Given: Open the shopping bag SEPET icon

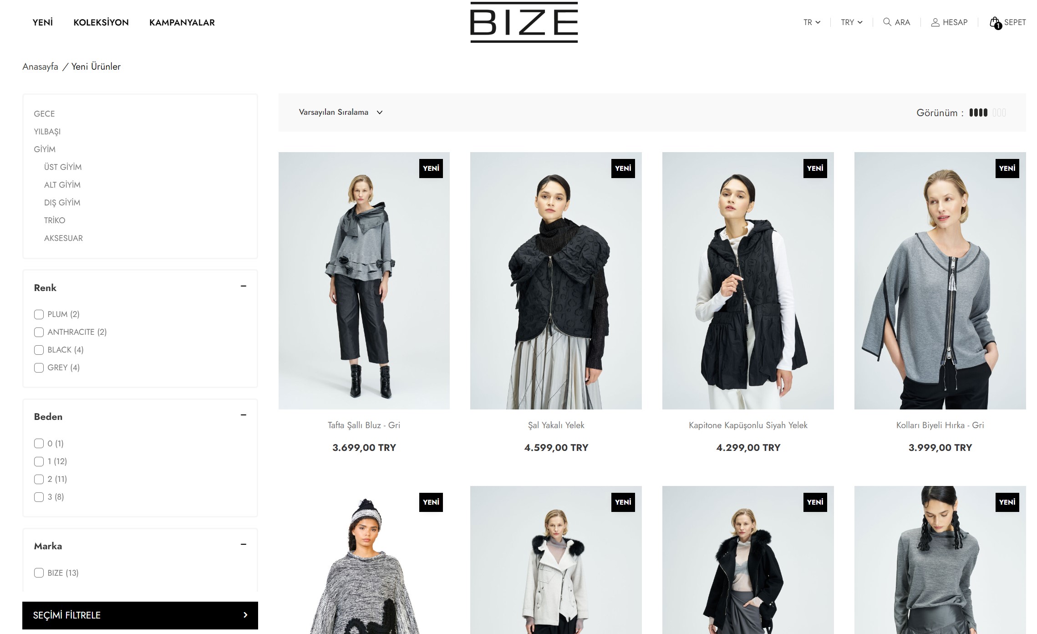Looking at the screenshot, I should pos(996,23).
